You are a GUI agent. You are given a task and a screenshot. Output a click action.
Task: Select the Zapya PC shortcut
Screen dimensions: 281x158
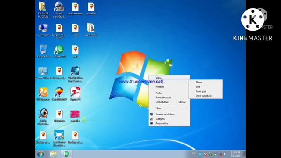tap(75, 93)
